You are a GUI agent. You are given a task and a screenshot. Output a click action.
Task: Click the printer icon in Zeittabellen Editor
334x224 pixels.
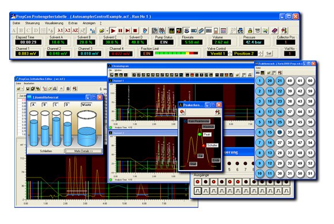pyautogui.click(x=55, y=88)
